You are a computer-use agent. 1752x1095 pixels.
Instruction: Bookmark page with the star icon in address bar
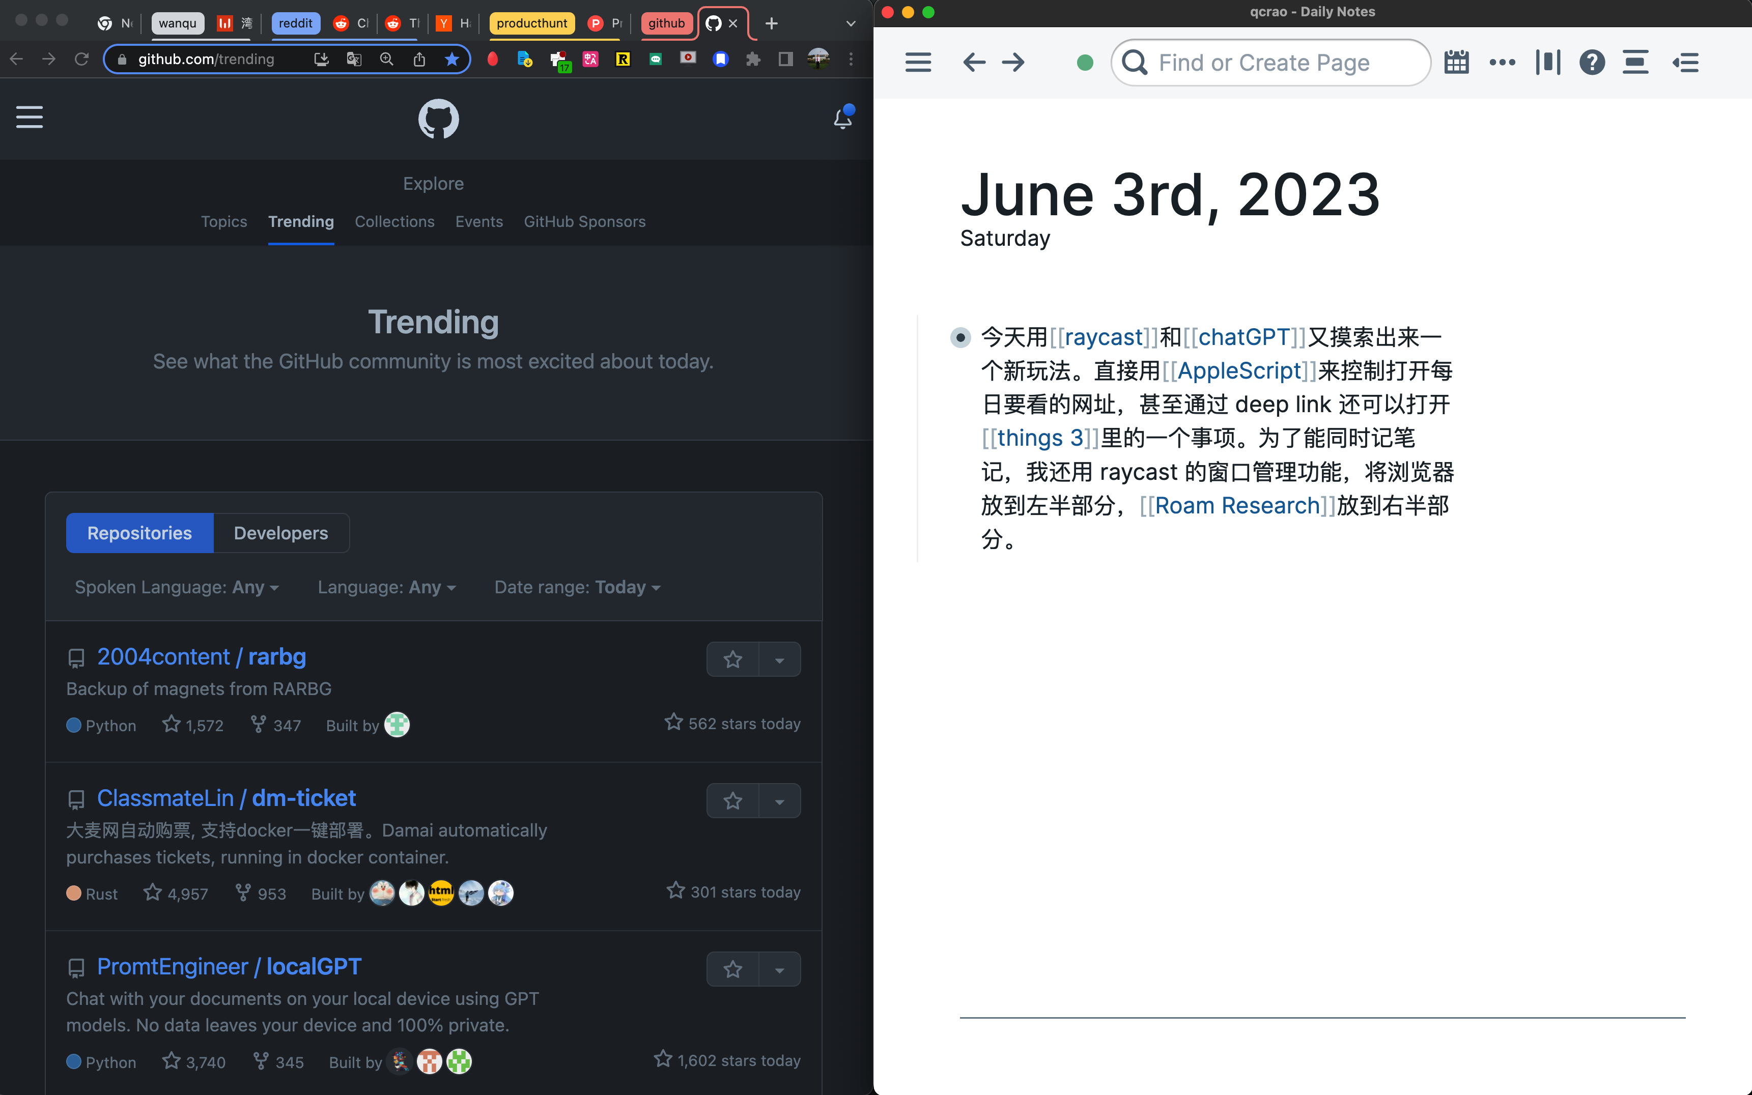point(452,60)
